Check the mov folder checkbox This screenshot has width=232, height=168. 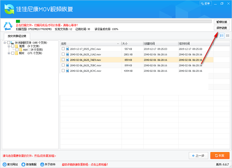click(17, 50)
